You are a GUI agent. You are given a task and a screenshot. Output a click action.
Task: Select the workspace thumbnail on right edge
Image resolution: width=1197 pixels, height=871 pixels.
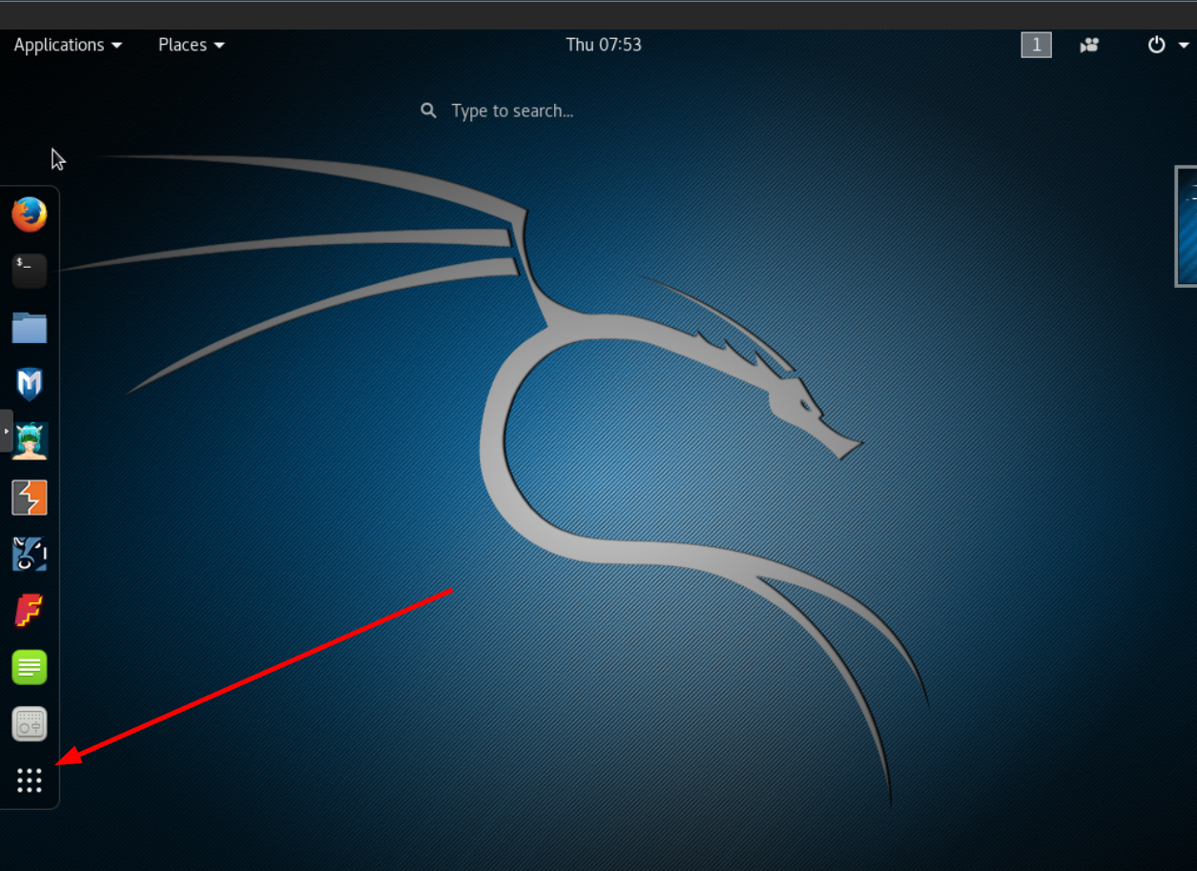(1187, 226)
